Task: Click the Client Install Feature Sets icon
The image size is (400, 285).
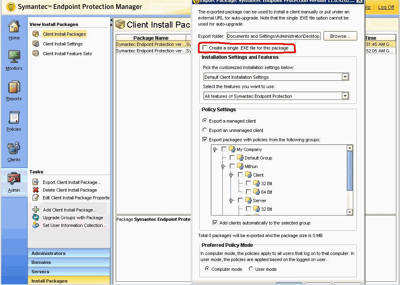Action: tap(36, 53)
